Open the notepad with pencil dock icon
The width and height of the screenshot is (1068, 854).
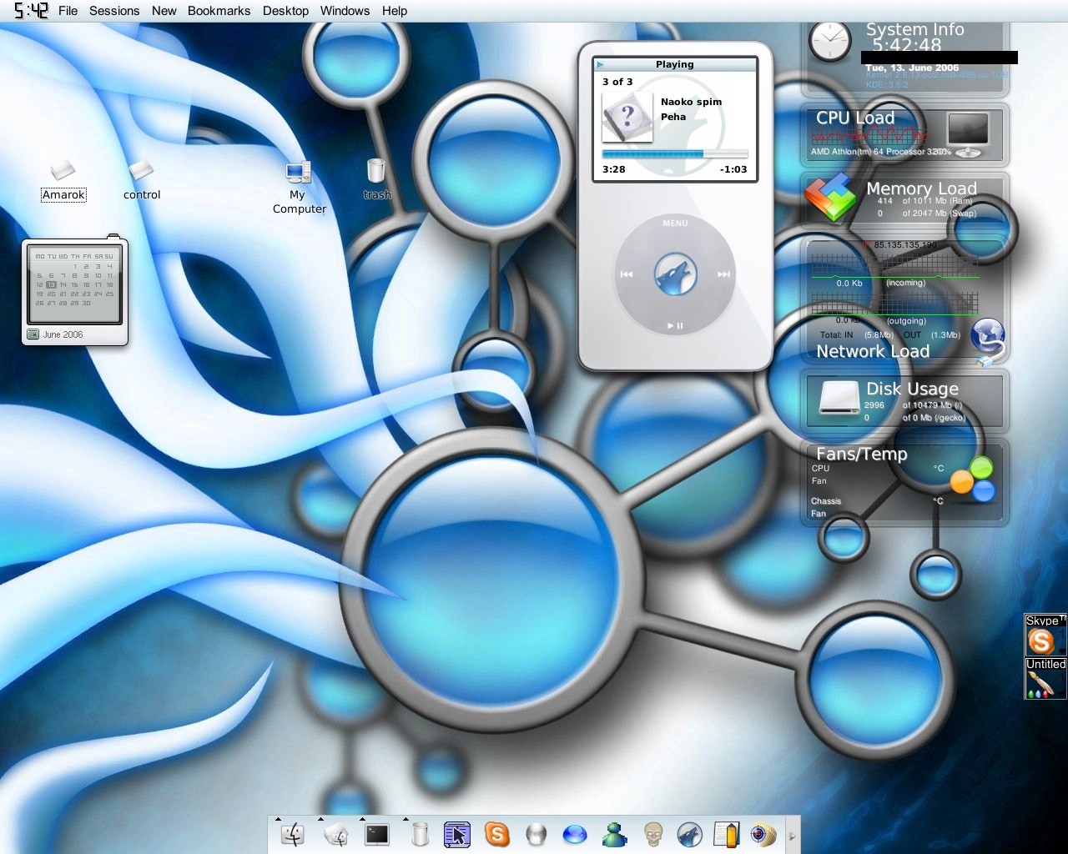[727, 834]
